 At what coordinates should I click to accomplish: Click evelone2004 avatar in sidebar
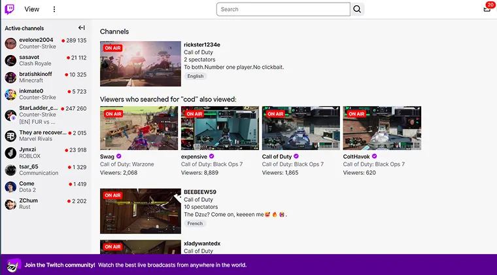pos(10,43)
